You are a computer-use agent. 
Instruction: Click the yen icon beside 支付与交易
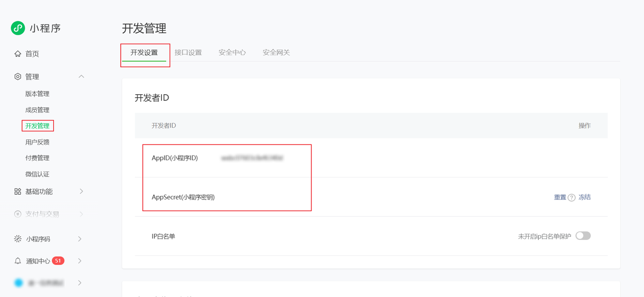click(18, 214)
